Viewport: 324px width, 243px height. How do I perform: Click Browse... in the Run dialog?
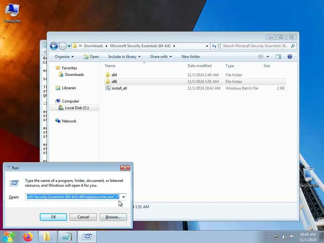[113, 217]
